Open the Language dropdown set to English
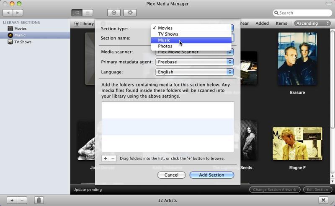 pos(194,72)
